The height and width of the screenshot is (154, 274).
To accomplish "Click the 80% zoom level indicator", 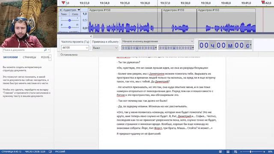I will tap(270, 152).
